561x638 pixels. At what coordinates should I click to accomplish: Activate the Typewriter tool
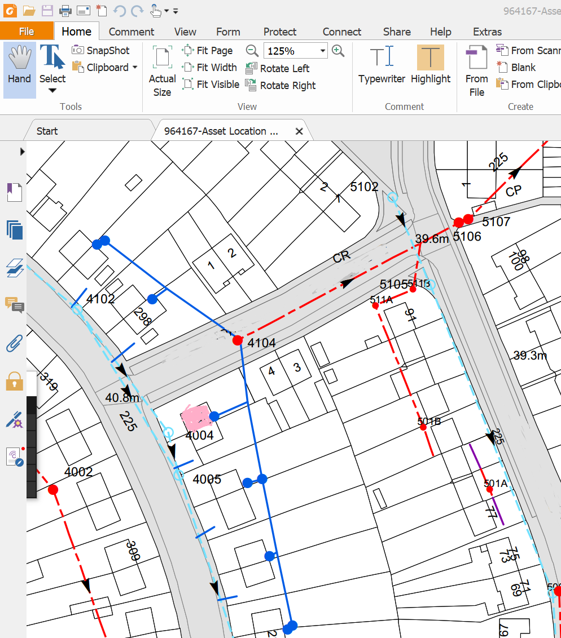[x=382, y=66]
